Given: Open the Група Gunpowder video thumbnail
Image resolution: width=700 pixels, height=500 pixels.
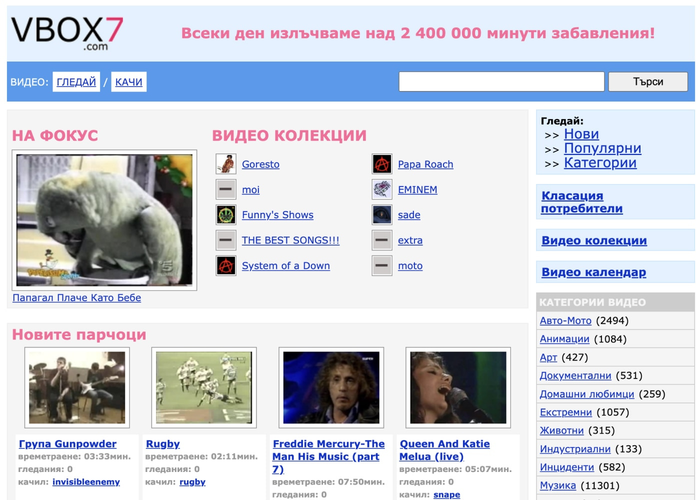Looking at the screenshot, I should tap(77, 387).
